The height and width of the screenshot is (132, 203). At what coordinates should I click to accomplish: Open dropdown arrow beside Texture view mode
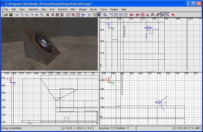tap(96, 15)
